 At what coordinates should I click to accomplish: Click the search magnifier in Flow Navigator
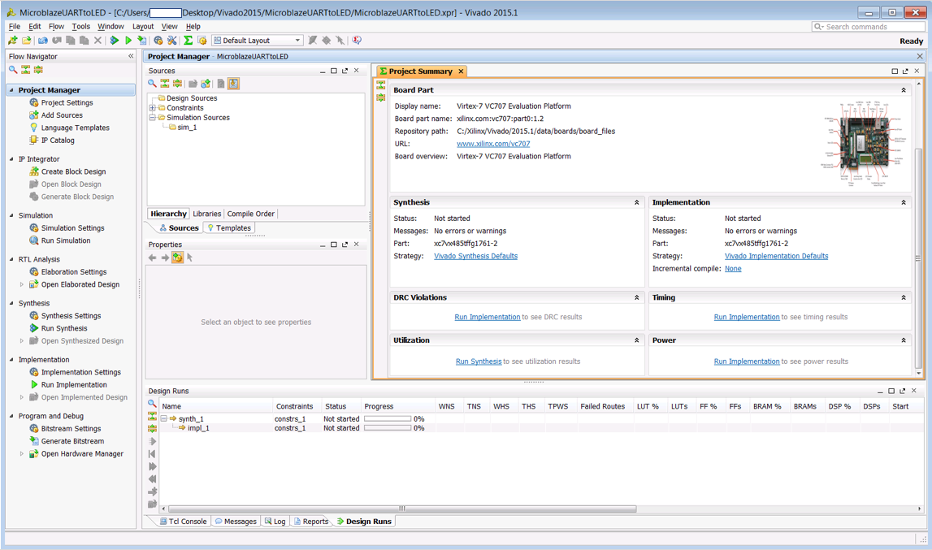point(12,70)
